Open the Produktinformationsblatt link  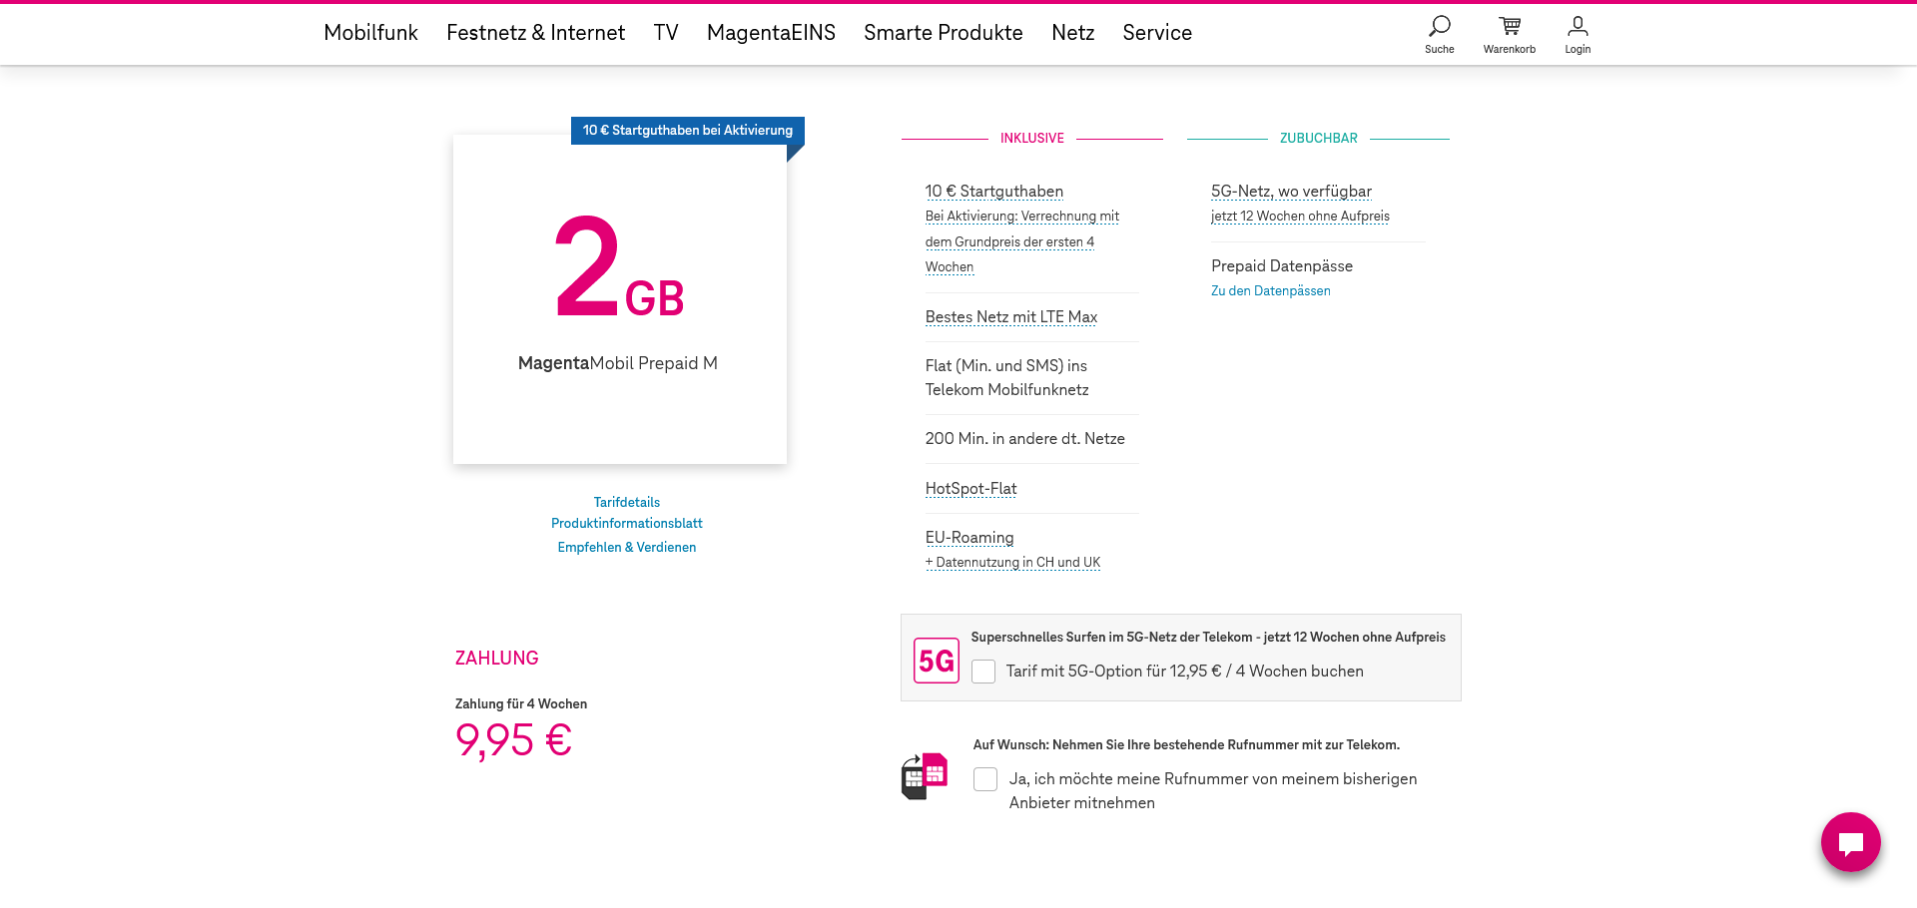[626, 523]
